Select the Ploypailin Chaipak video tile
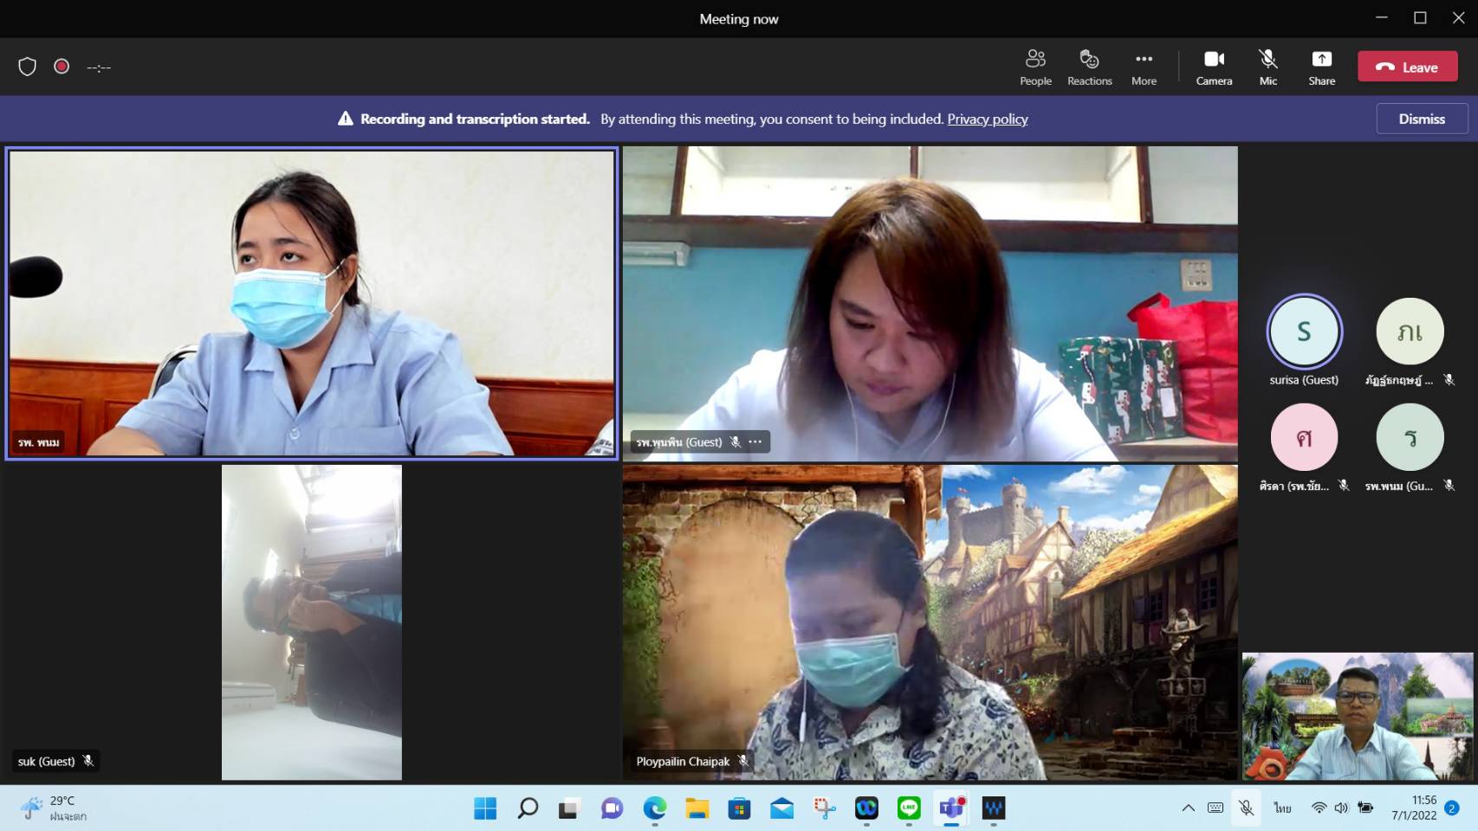The height and width of the screenshot is (831, 1478). tap(930, 622)
